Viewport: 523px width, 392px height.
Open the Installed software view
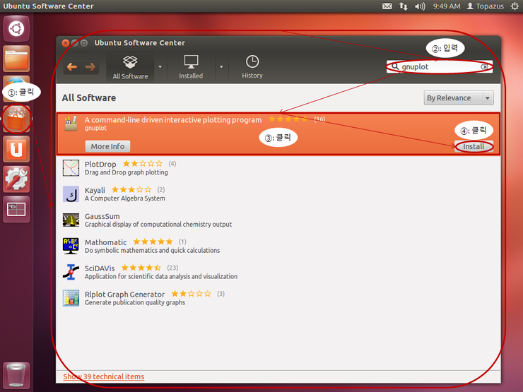191,67
